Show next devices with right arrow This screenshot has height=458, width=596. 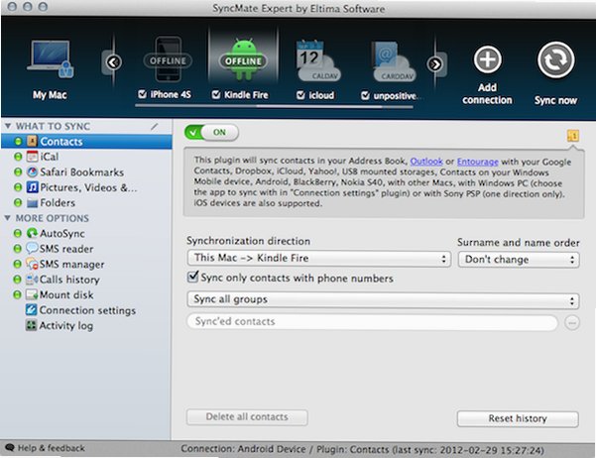(435, 64)
